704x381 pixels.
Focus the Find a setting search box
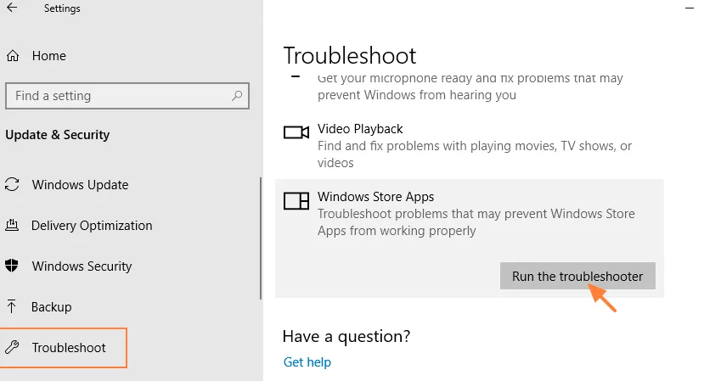click(127, 96)
